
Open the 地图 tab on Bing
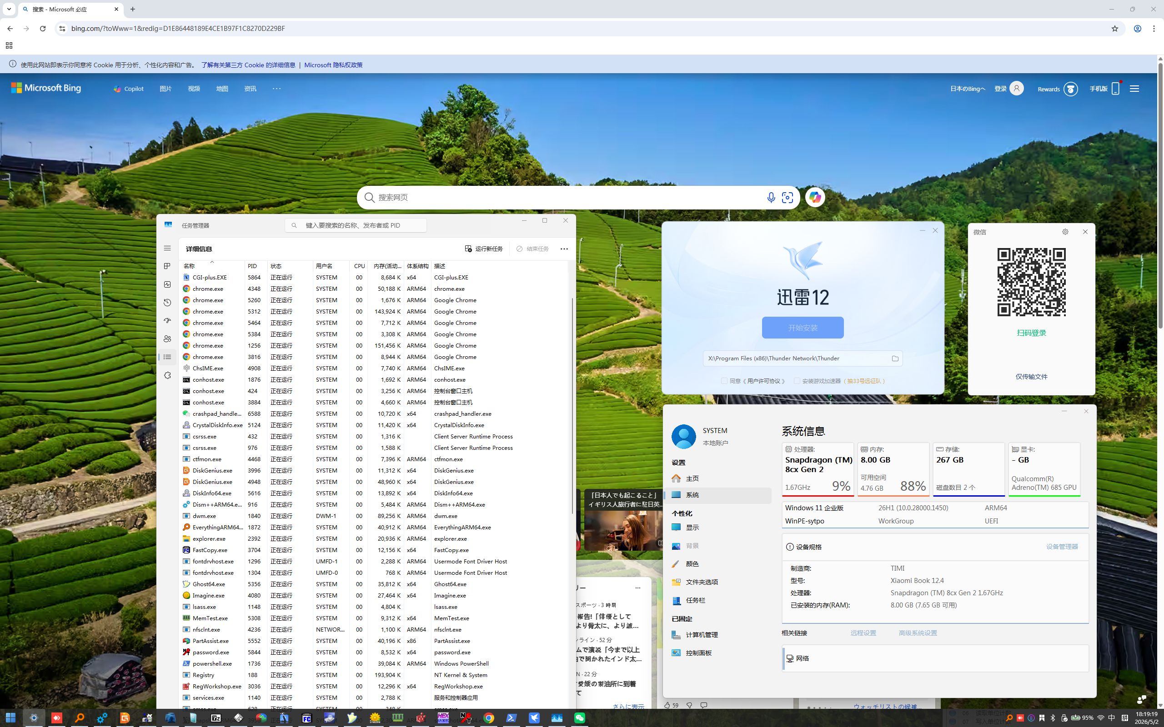(x=222, y=89)
